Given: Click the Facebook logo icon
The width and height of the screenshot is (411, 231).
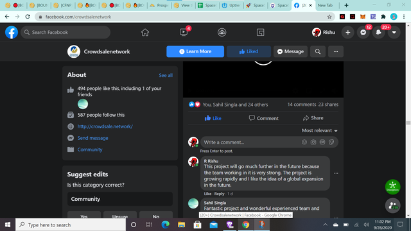Looking at the screenshot, I should tap(12, 32).
